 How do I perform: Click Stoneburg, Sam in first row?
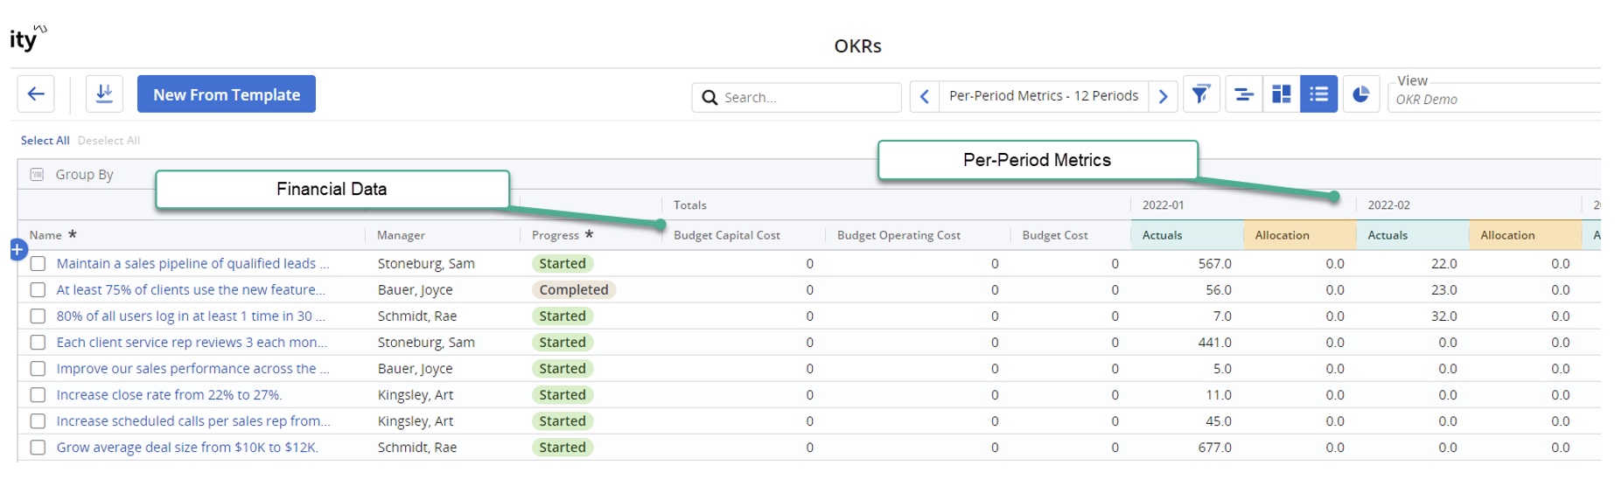(426, 263)
